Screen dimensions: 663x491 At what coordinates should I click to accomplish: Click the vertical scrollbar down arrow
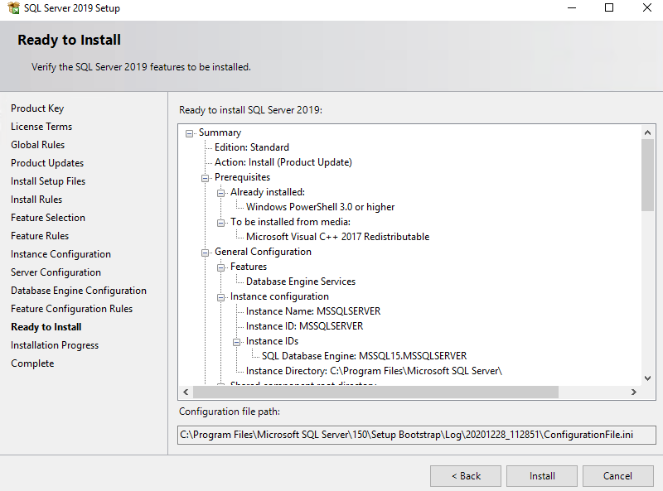click(647, 378)
